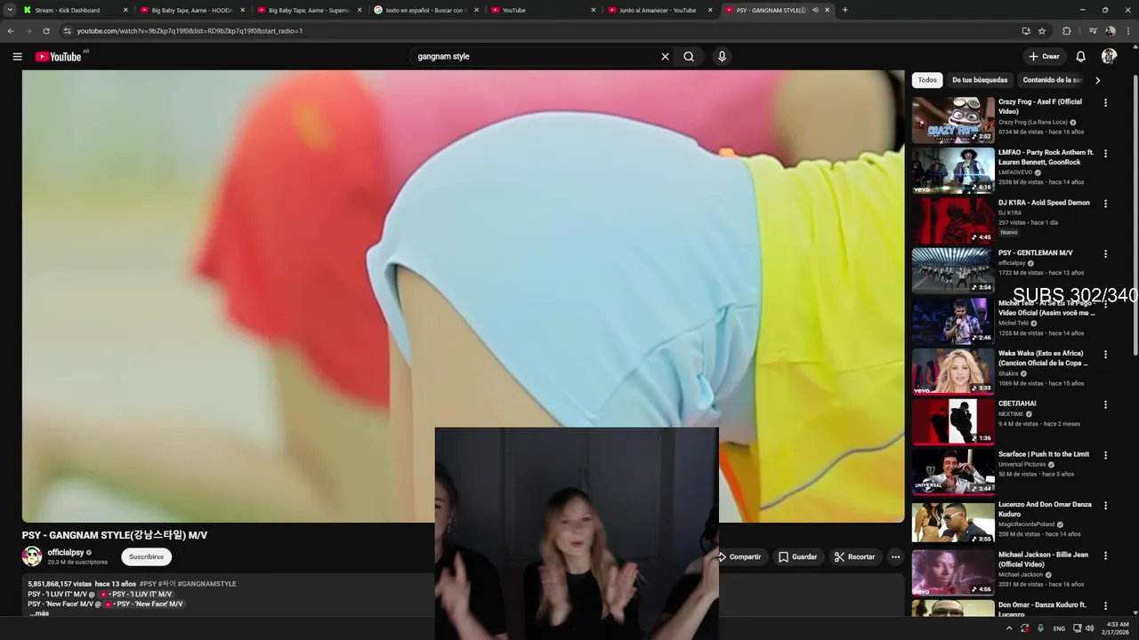The width and height of the screenshot is (1139, 640).
Task: Open PSY - GENTLEMAN M/V video title
Action: [x=1035, y=253]
